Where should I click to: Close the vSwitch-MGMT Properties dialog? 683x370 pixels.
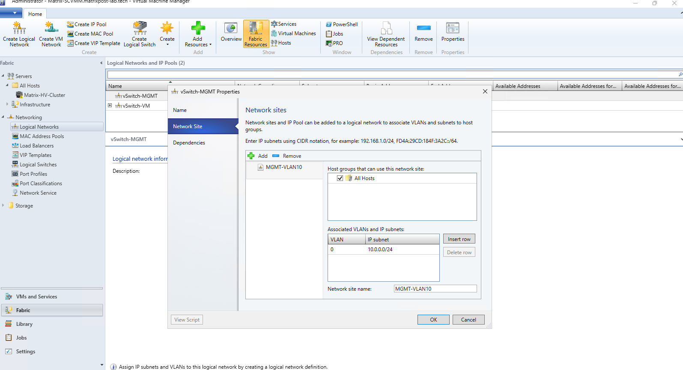click(485, 91)
